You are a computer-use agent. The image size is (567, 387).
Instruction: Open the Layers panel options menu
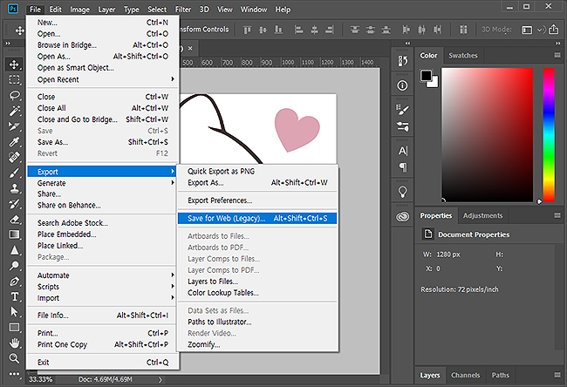[x=557, y=375]
